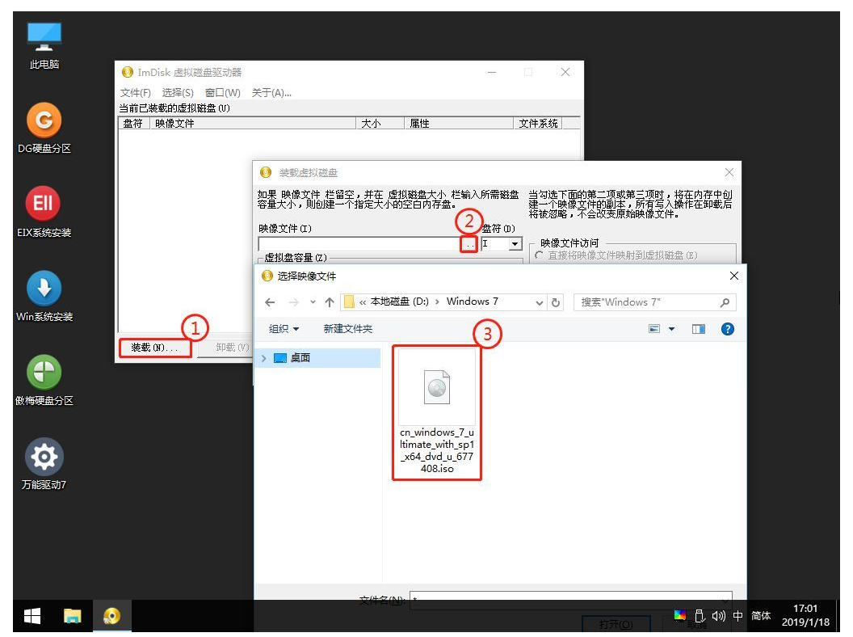
Task: Click the colorful display tray icon
Action: pos(680,615)
